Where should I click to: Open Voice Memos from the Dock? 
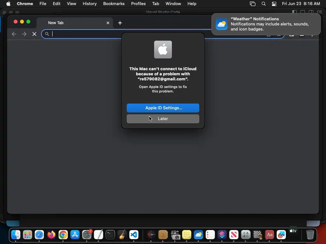click(x=151, y=235)
